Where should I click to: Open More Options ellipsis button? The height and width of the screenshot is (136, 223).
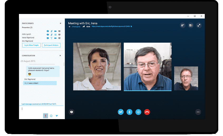198,112
